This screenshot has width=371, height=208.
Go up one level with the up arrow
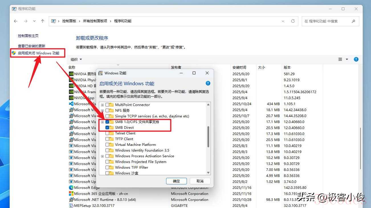pyautogui.click(x=43, y=21)
